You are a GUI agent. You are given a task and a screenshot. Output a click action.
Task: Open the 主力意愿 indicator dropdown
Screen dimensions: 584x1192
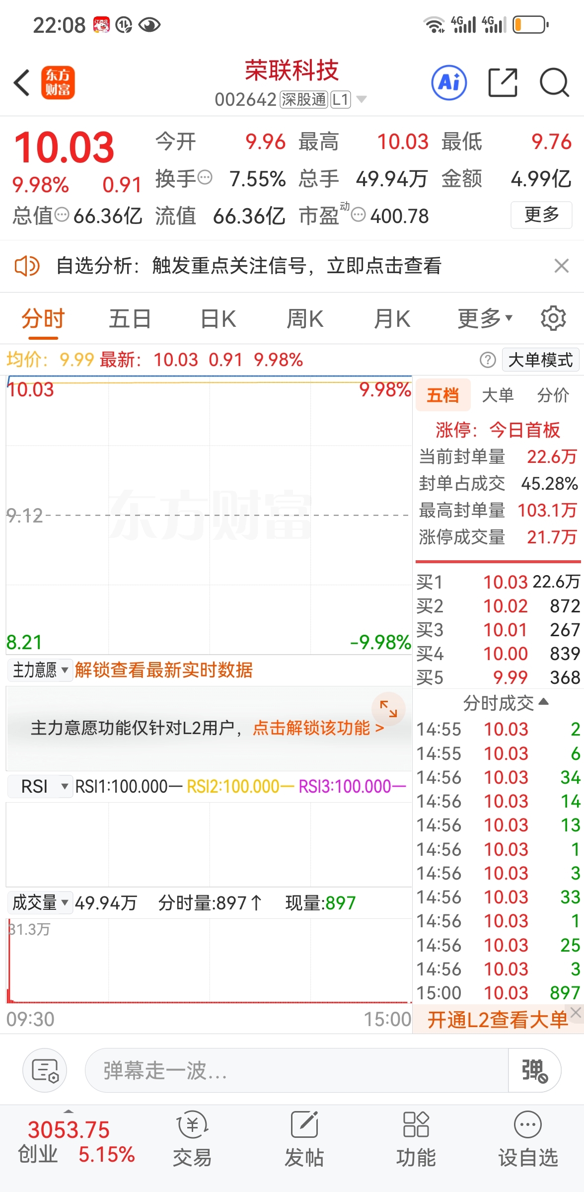40,670
